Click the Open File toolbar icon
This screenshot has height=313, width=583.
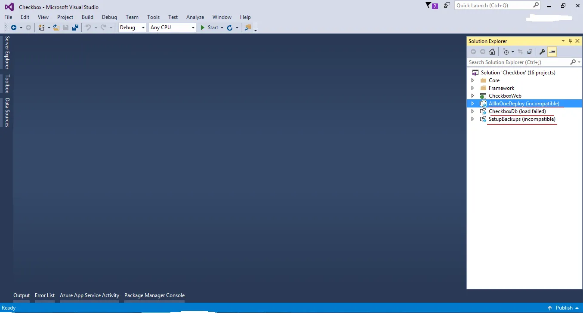pyautogui.click(x=56, y=28)
